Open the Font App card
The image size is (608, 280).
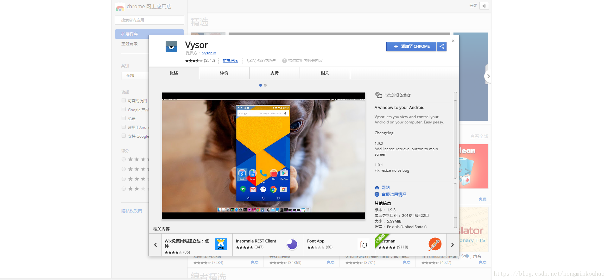coord(339,245)
